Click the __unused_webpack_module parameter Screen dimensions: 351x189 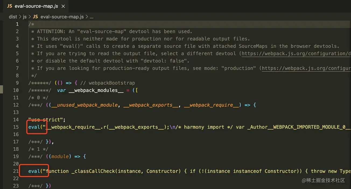[85, 105]
